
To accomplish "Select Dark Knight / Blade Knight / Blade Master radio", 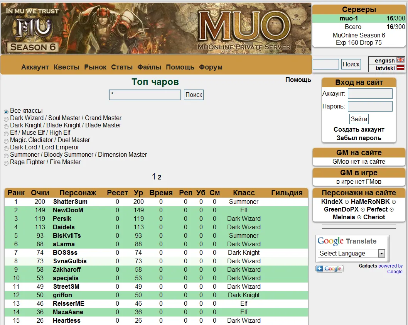I will point(6,126).
